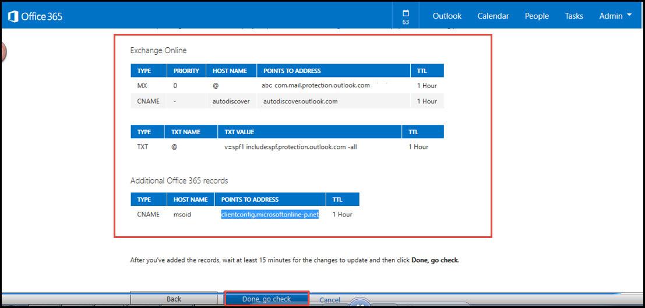The image size is (645, 308).
Task: Click the 1 Hour TTL in TXT row
Action: click(x=418, y=146)
